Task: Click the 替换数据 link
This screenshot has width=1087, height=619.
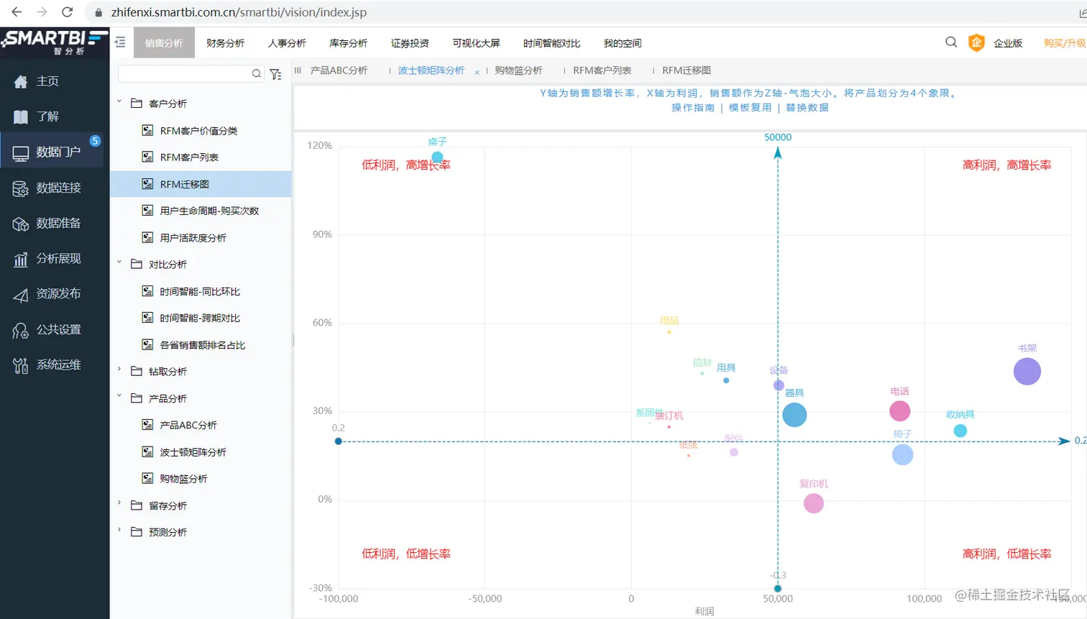Action: (x=807, y=109)
